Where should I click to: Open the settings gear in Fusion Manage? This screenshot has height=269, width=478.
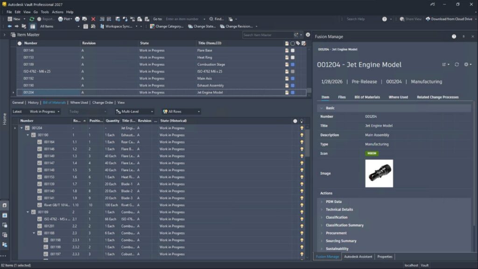pyautogui.click(x=466, y=64)
